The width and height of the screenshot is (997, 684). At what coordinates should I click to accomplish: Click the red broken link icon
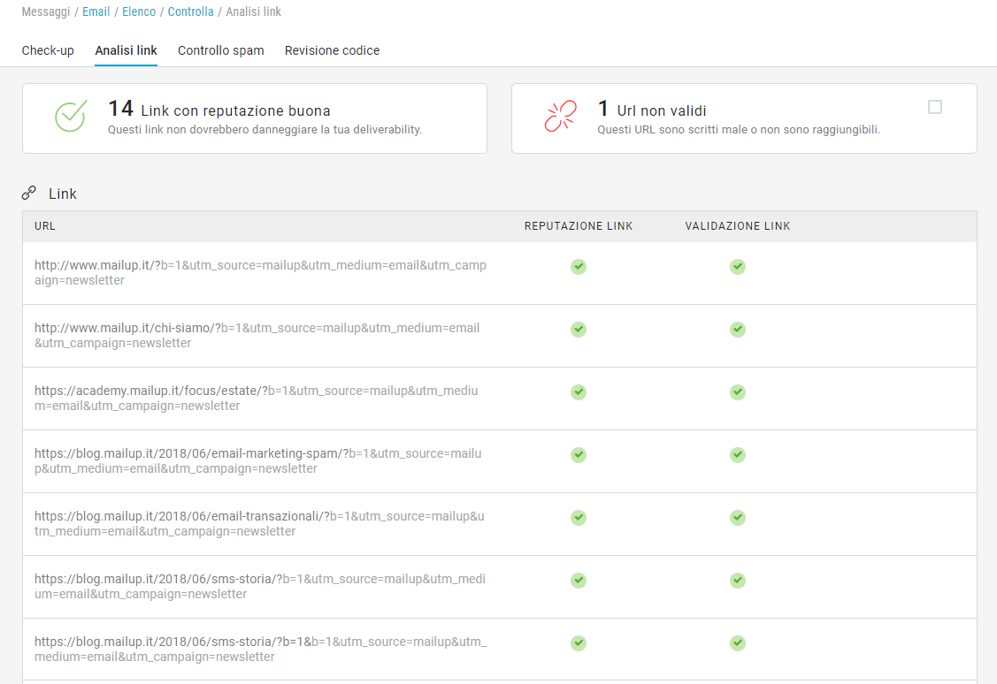[x=560, y=116]
